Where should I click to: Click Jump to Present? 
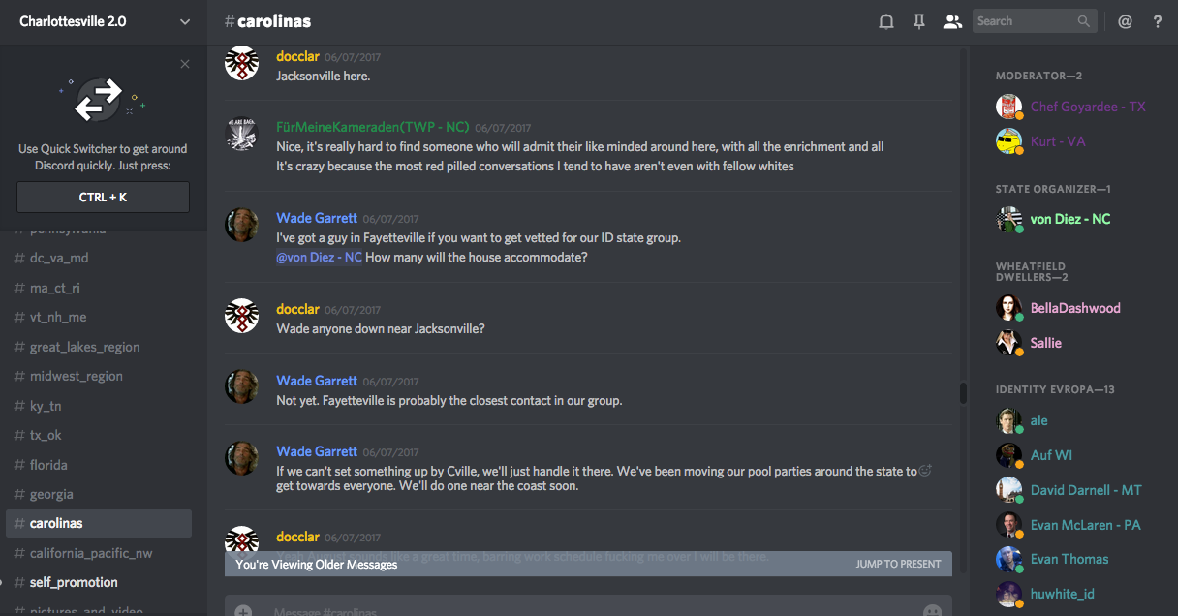pos(898,564)
